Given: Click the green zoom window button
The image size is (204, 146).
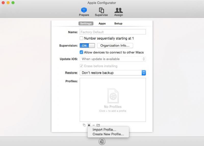Looking at the screenshot, I should point(13,3).
